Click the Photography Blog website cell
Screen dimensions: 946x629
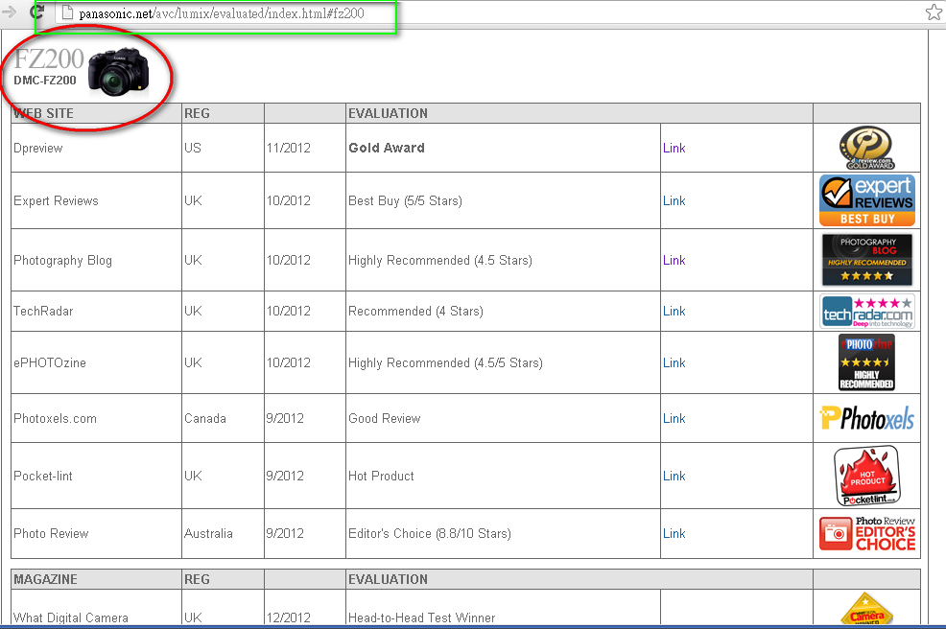point(96,260)
